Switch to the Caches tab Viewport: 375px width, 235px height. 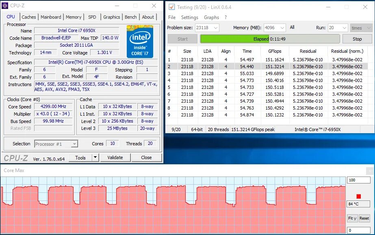coord(29,17)
